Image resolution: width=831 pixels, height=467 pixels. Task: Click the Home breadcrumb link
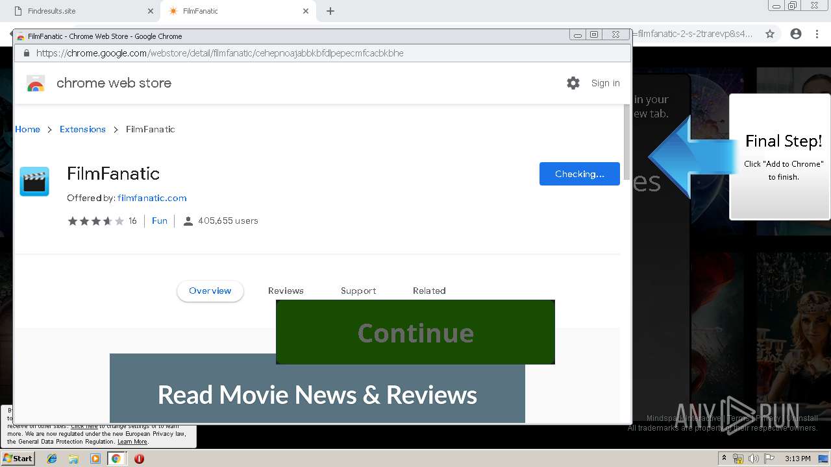click(x=27, y=130)
